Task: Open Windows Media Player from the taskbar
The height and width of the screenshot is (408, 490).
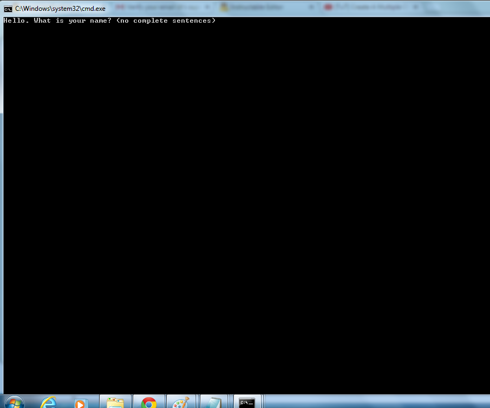Action: [x=81, y=403]
